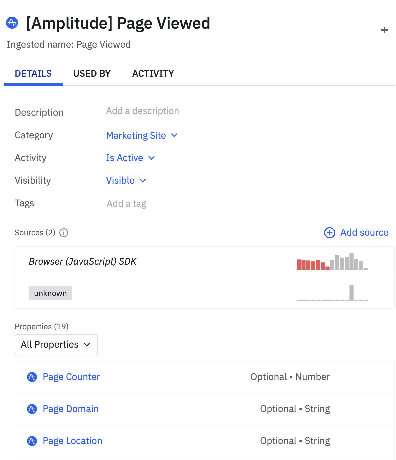
Task: Change the Visible visibility dropdown
Action: click(x=126, y=181)
